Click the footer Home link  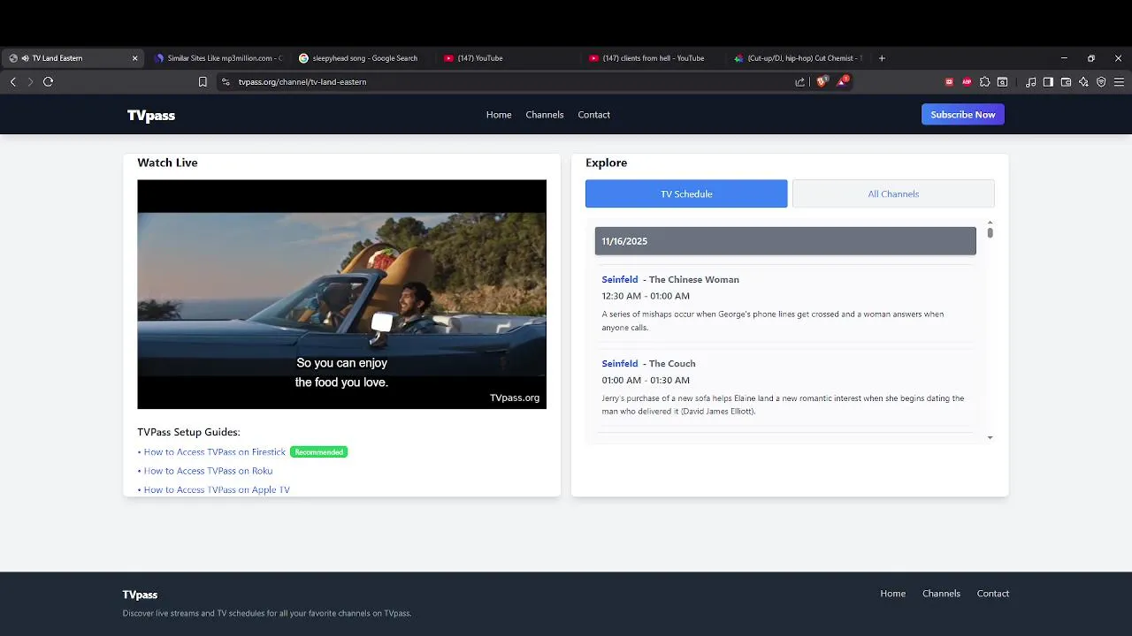[x=892, y=594]
